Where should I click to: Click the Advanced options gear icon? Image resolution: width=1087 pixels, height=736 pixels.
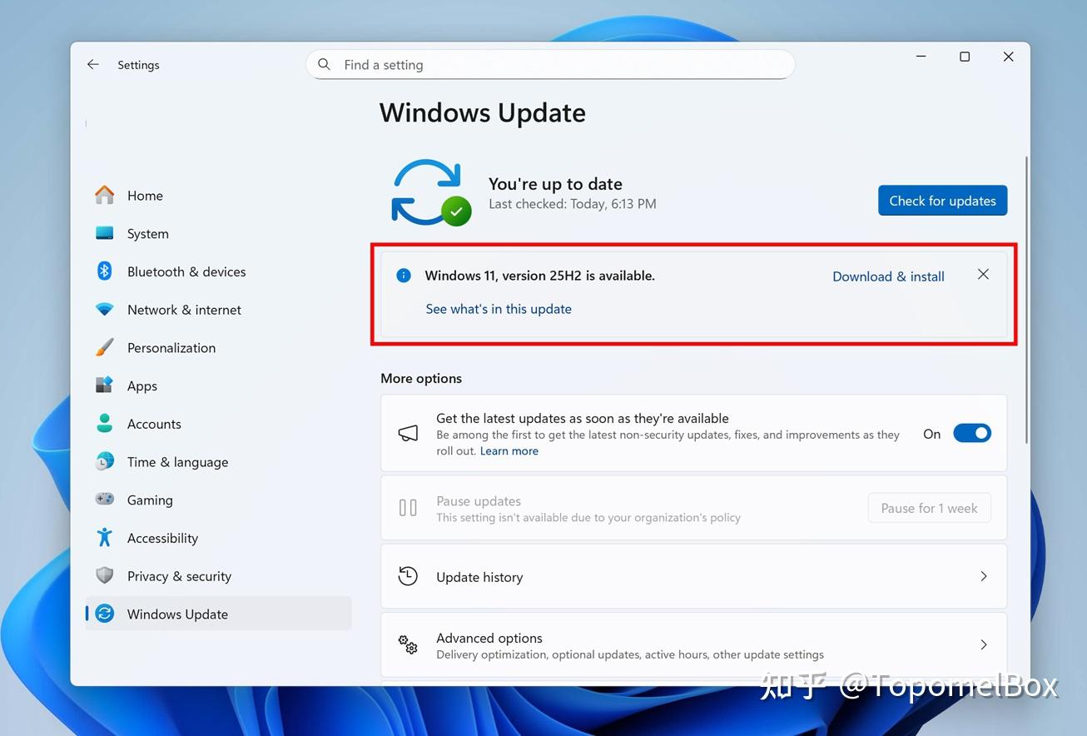tap(408, 644)
